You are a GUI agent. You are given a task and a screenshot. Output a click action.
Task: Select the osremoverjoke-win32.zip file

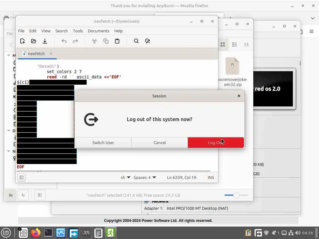point(232,72)
